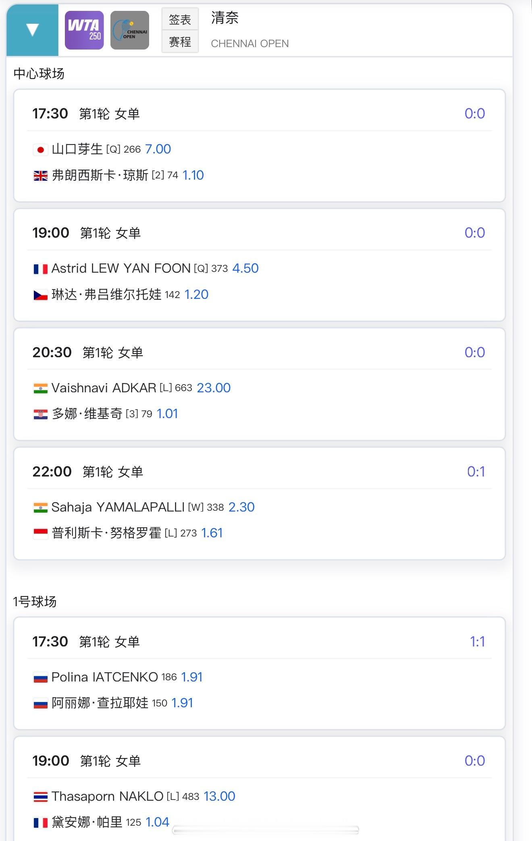Click the Japan flag next to 山口芽生
This screenshot has height=841, width=532.
tap(40, 150)
